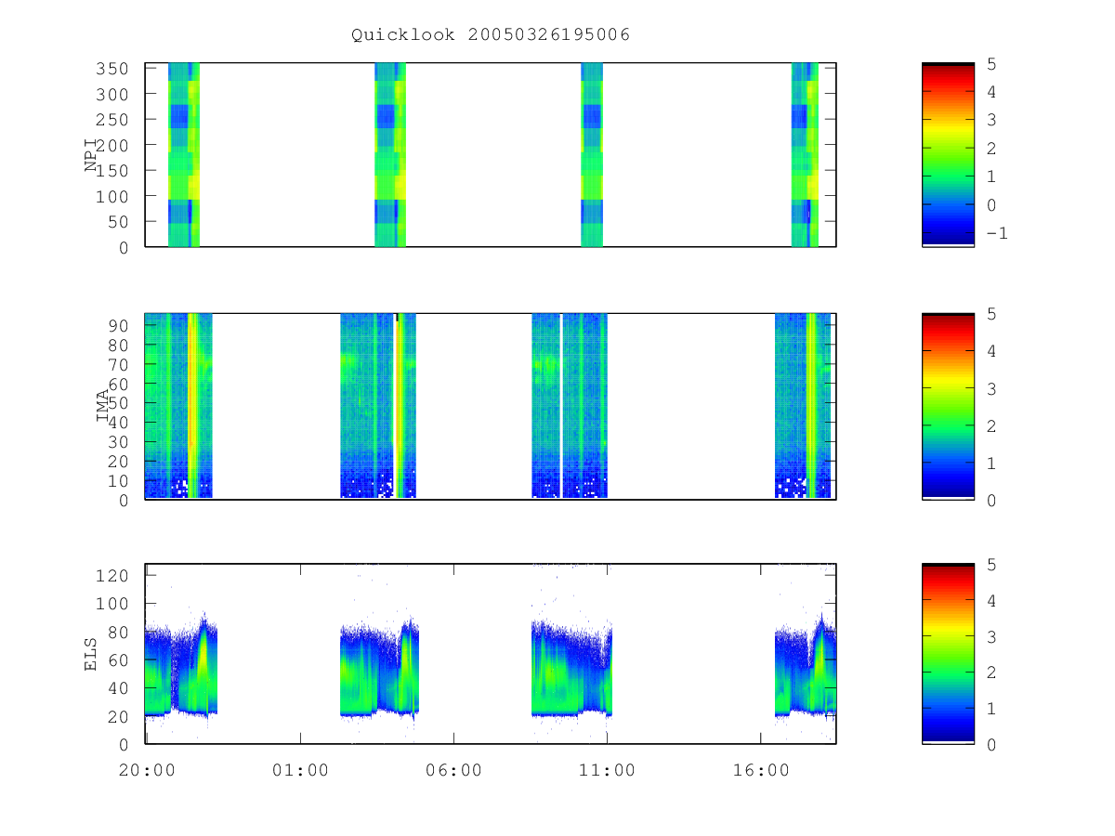
Task: Click the NPI panel color bar
Action: pos(948,155)
